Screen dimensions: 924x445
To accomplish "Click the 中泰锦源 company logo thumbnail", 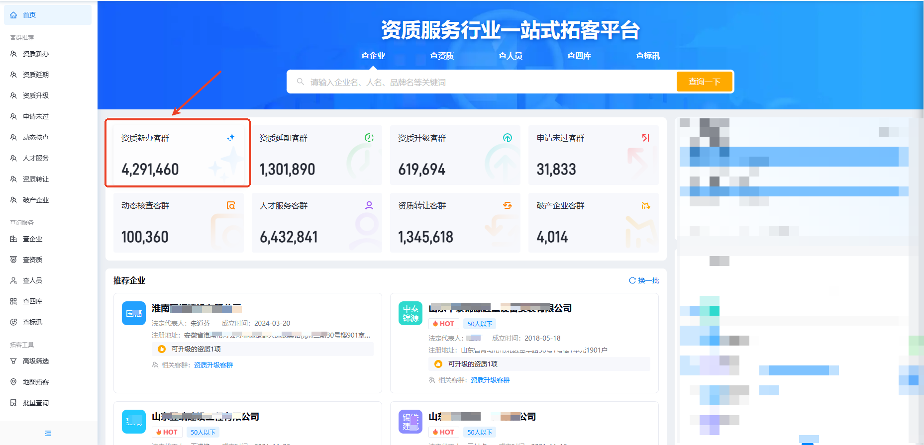I will (411, 313).
